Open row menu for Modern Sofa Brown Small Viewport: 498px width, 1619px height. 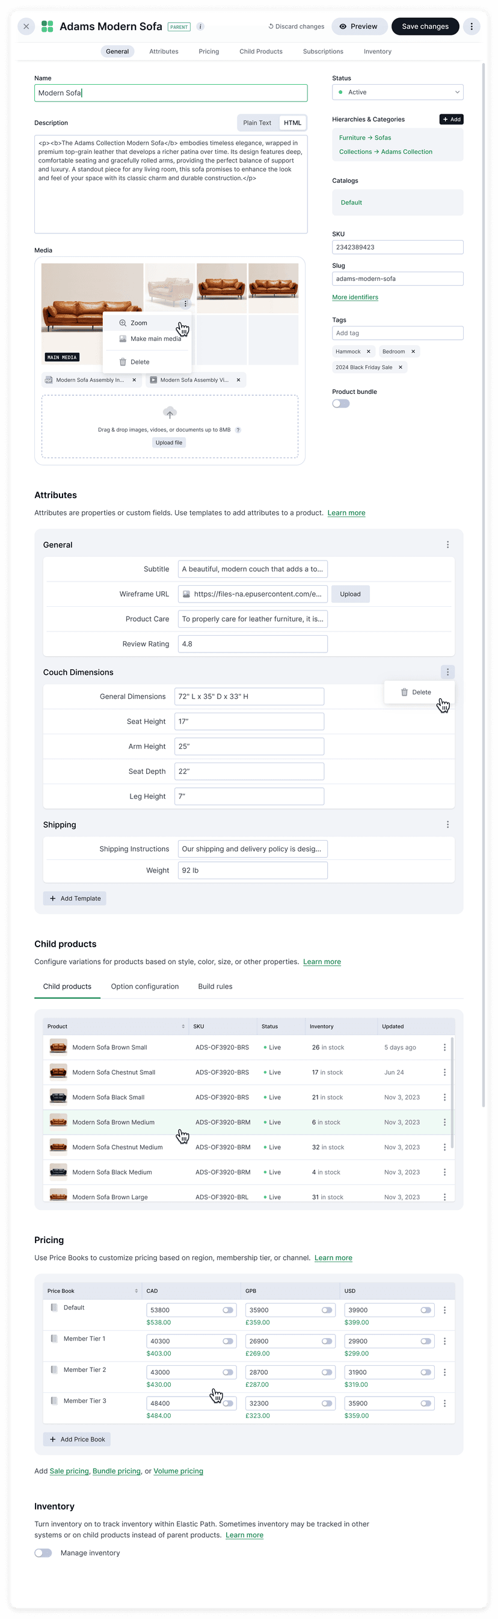[x=444, y=1048]
